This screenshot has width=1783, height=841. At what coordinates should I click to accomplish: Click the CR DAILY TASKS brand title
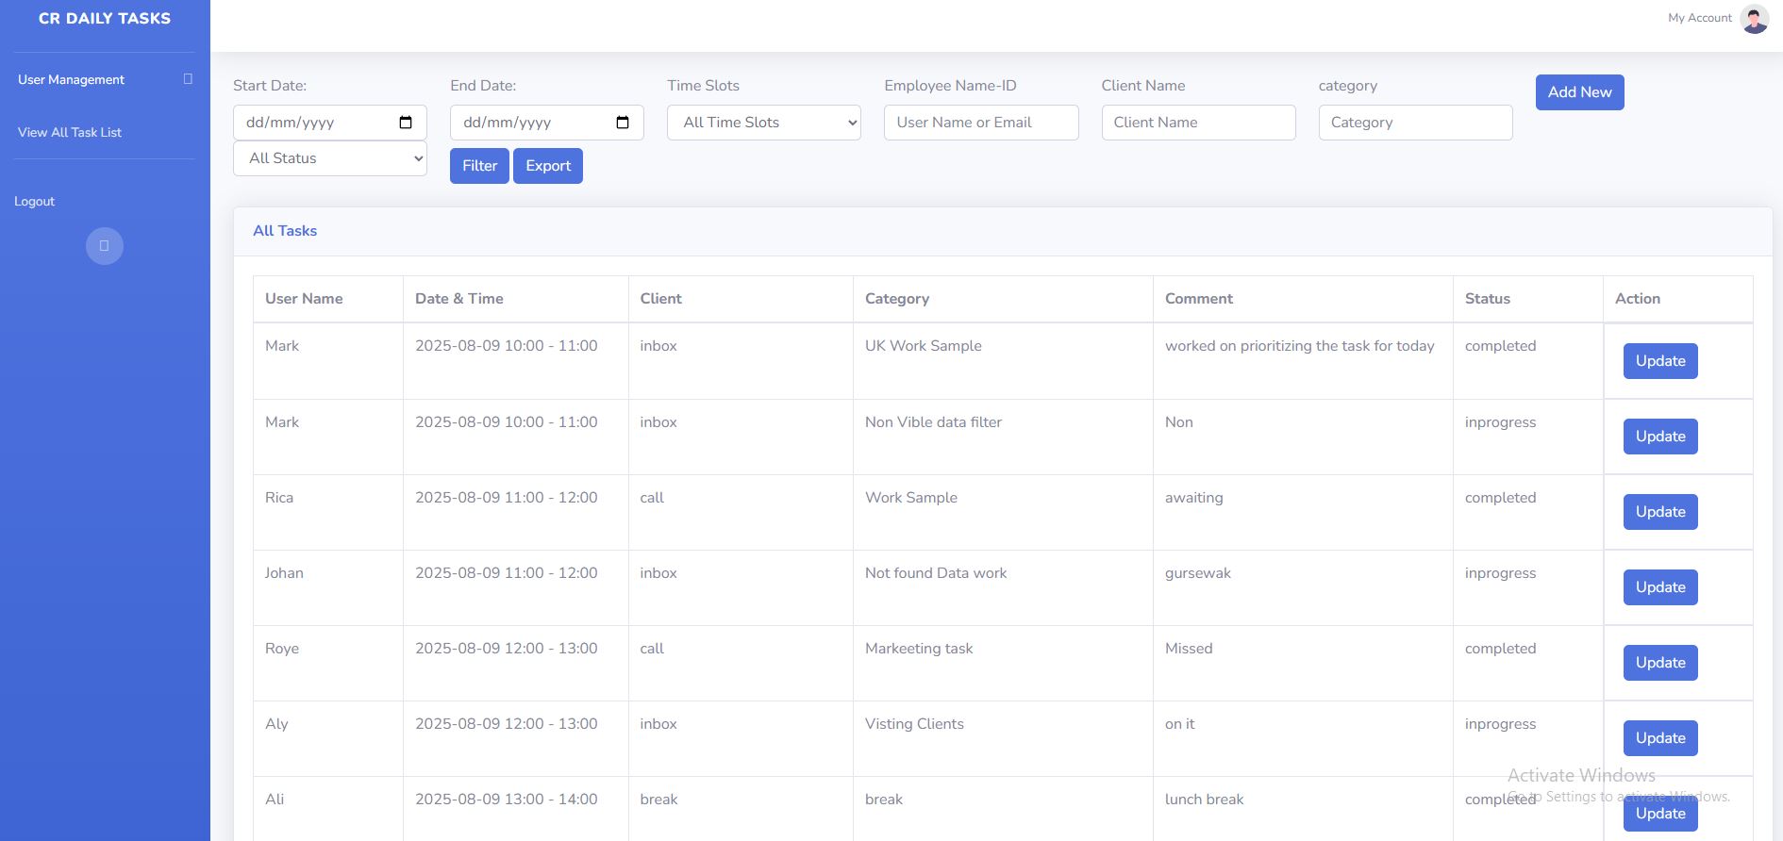point(105,19)
